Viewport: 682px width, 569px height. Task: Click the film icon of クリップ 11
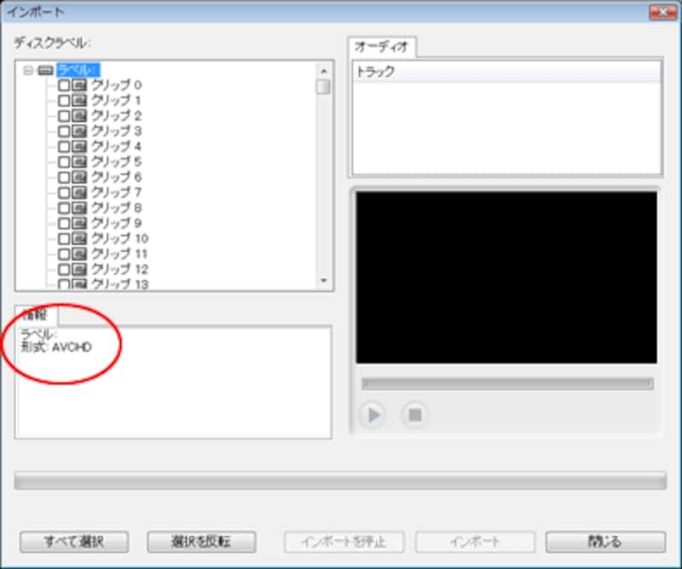[79, 254]
